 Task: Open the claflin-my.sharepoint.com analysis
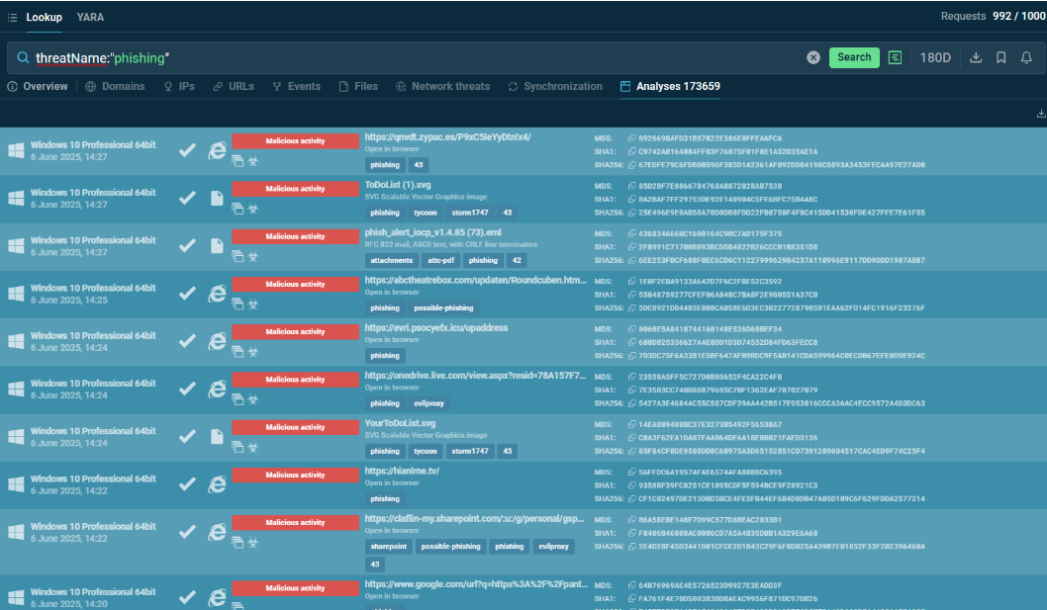tap(474, 519)
